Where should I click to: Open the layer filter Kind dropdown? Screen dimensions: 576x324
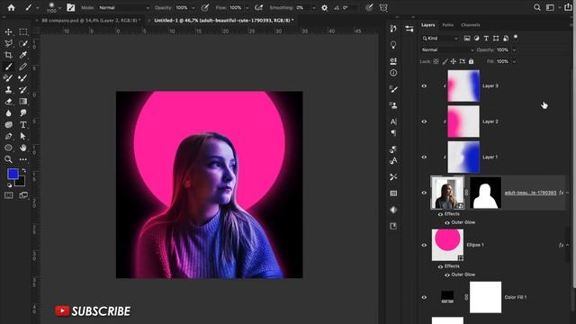pos(440,38)
